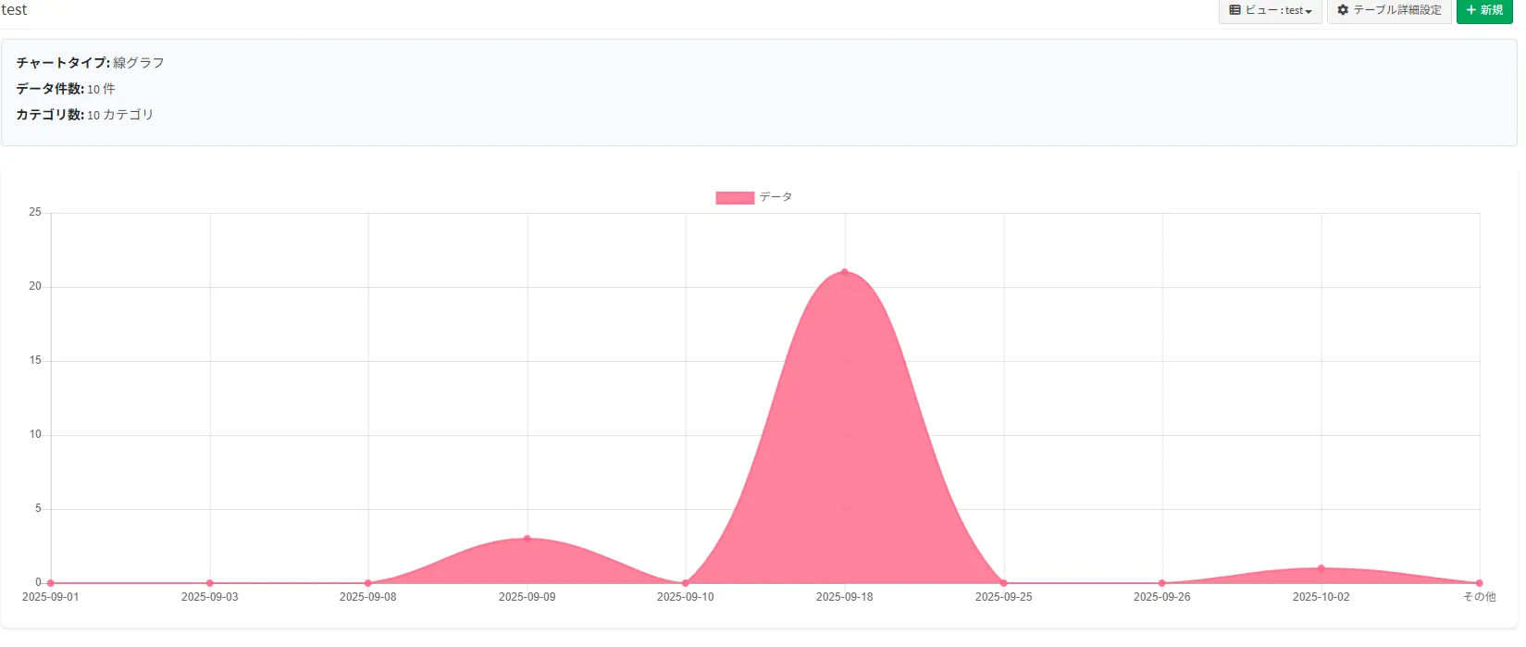Click the data point at その他
This screenshot has height=647, width=1526.
pos(1480,583)
